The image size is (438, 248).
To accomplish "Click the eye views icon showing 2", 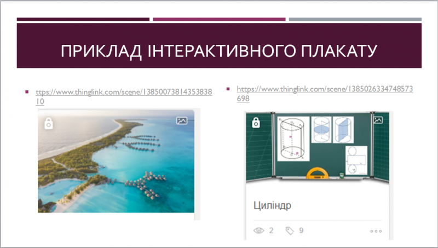I will pos(258,230).
